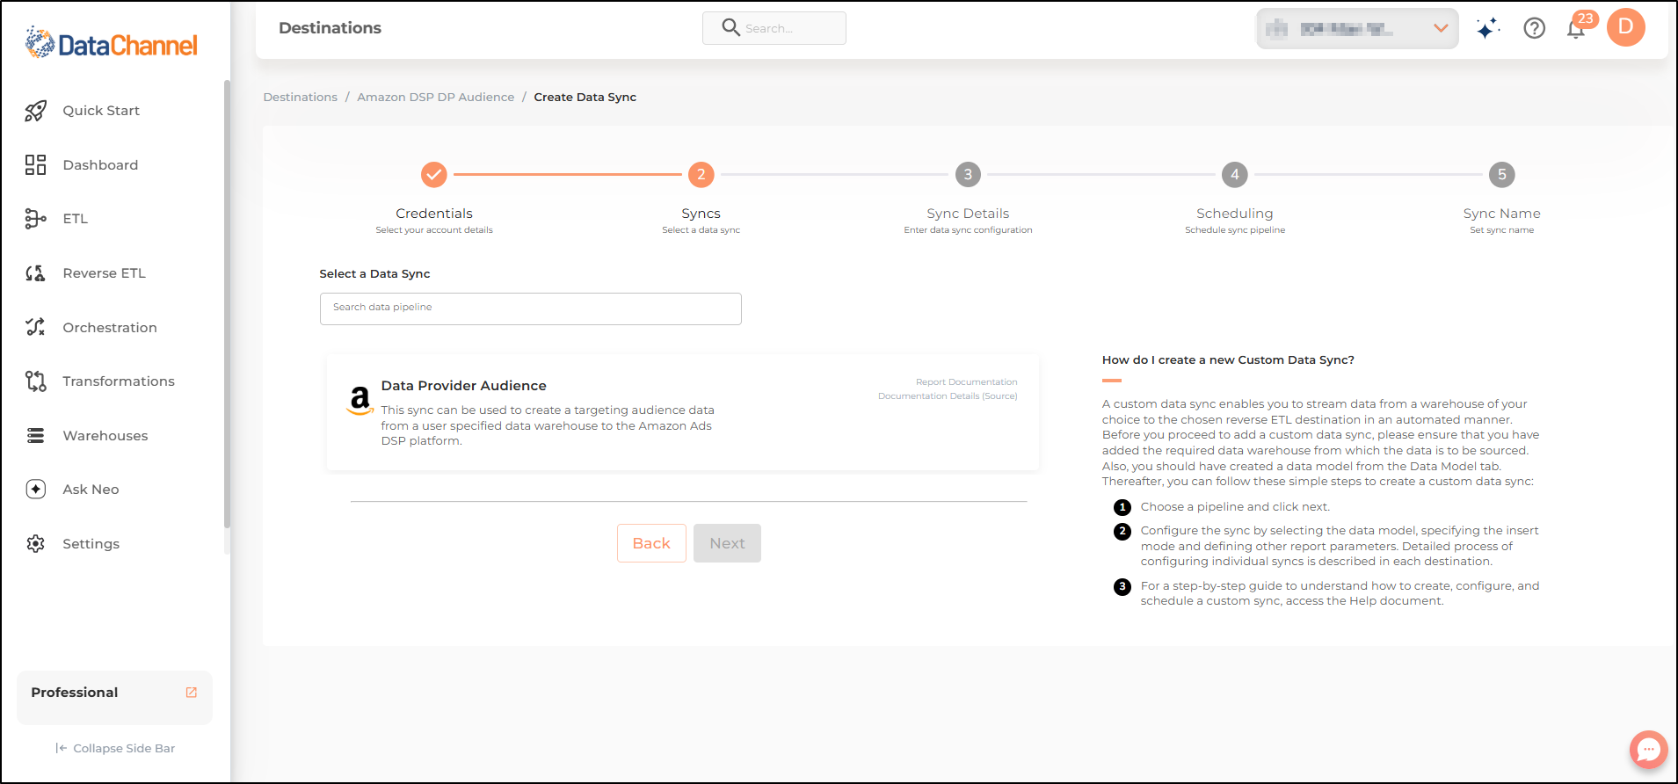Viewport: 1678px width, 784px height.
Task: Click the Back button
Action: point(651,543)
